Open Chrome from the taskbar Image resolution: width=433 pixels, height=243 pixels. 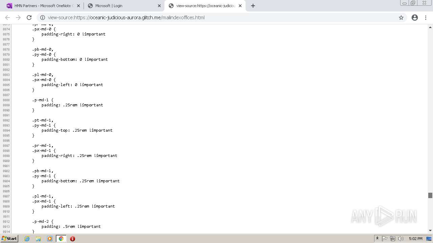61,239
